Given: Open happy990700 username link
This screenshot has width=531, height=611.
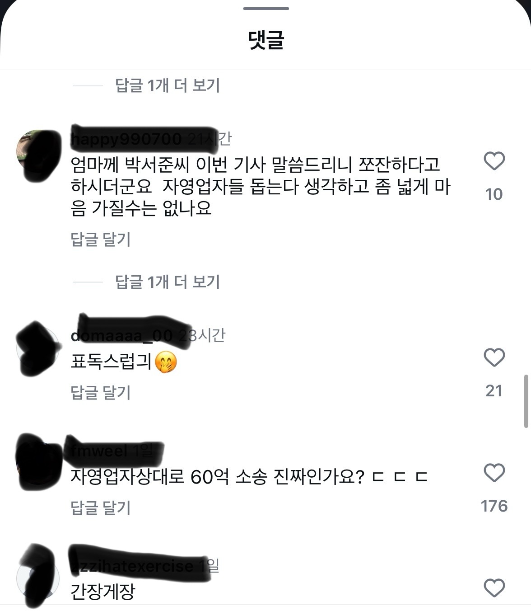Looking at the screenshot, I should 126,139.
